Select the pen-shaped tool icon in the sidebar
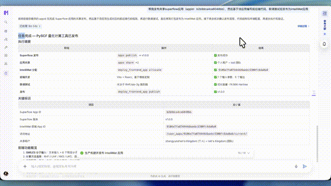 coord(6,48)
